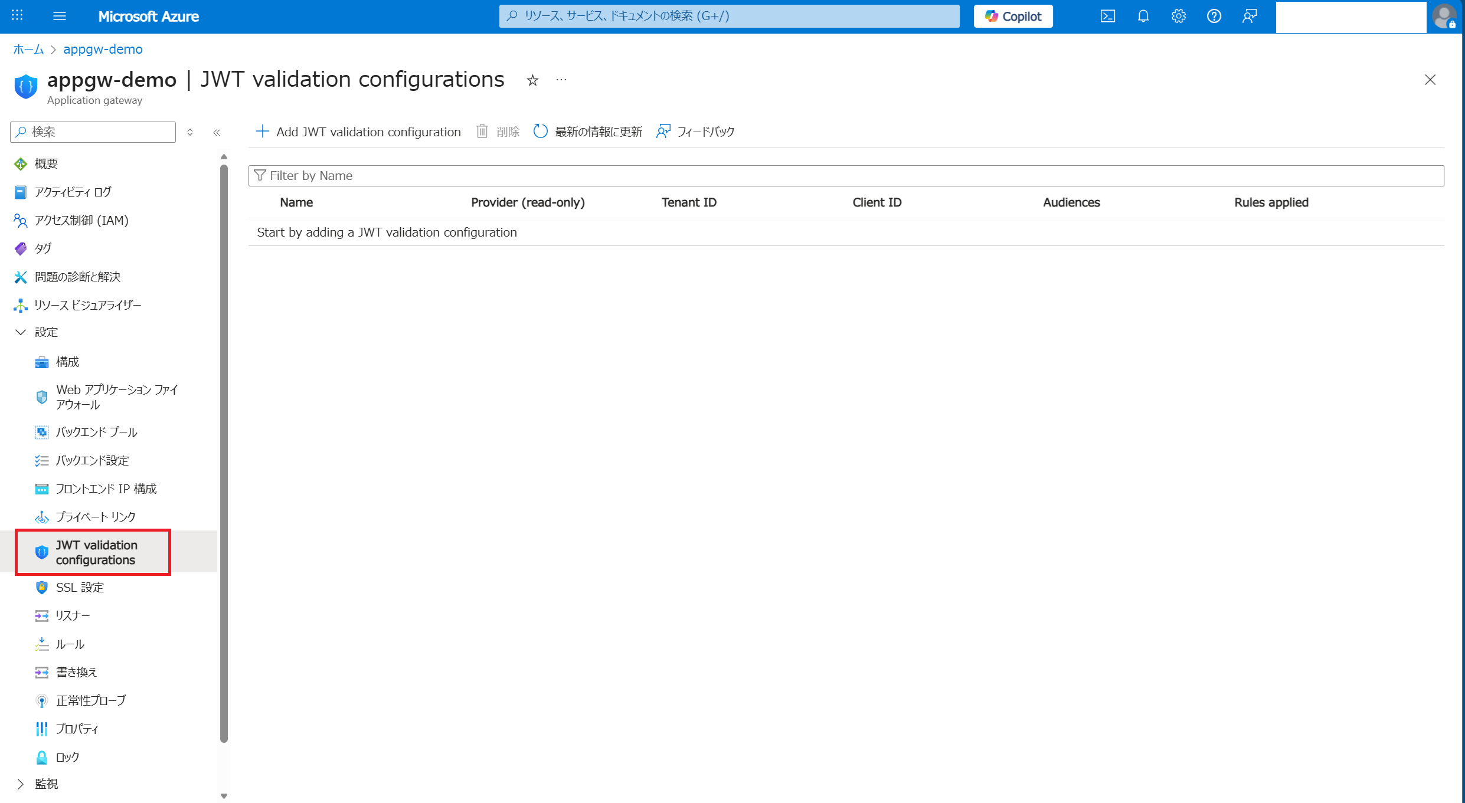Click the help question mark icon
Image resolution: width=1465 pixels, height=803 pixels.
(x=1214, y=17)
